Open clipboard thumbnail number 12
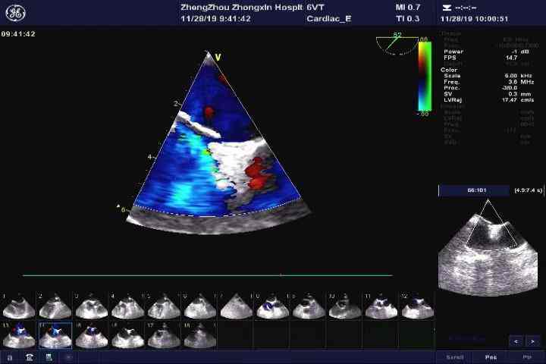Image resolution: width=546 pixels, height=364 pixels. (x=417, y=306)
